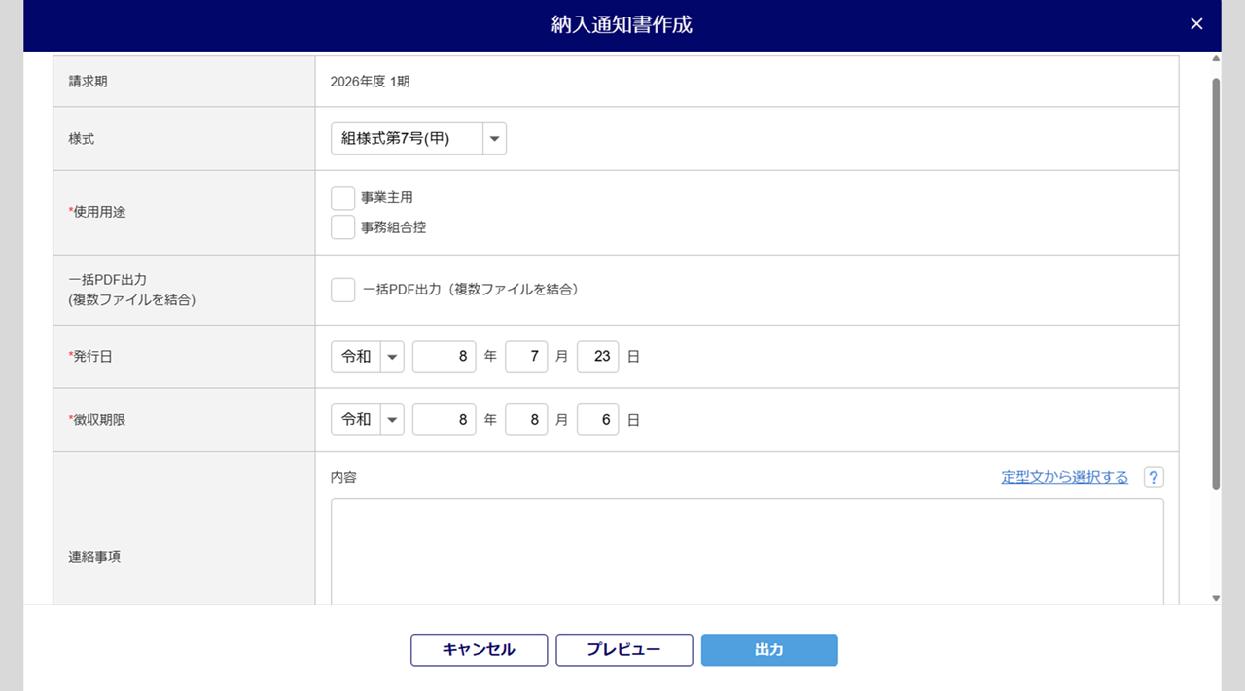The width and height of the screenshot is (1245, 691).
Task: Select the 発行日 field label
Action: [90, 357]
